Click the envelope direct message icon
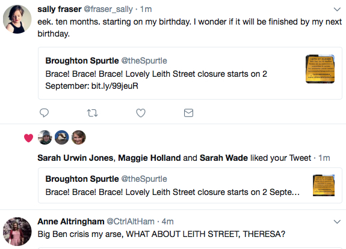Viewport: 346px width, 249px height. click(x=189, y=113)
